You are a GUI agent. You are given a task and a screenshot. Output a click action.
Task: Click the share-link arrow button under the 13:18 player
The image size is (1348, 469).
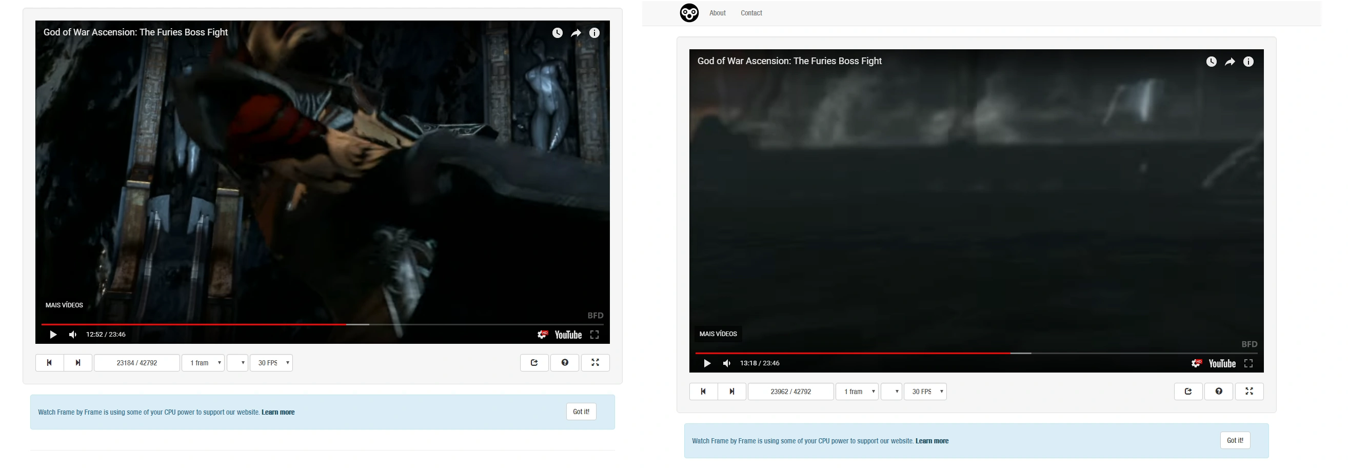click(x=1188, y=392)
